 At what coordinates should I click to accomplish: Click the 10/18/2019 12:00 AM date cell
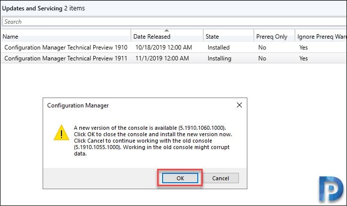click(164, 48)
